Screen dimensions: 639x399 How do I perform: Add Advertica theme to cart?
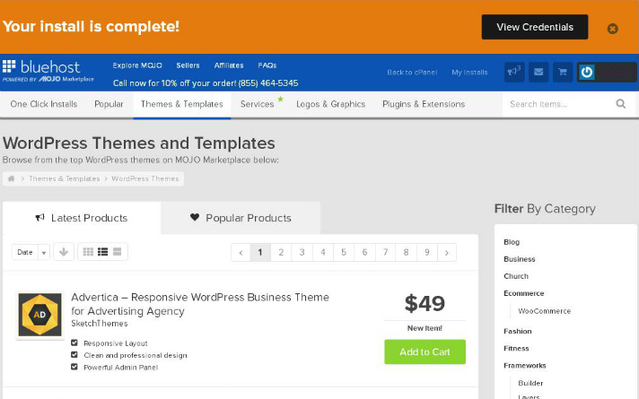(x=425, y=351)
